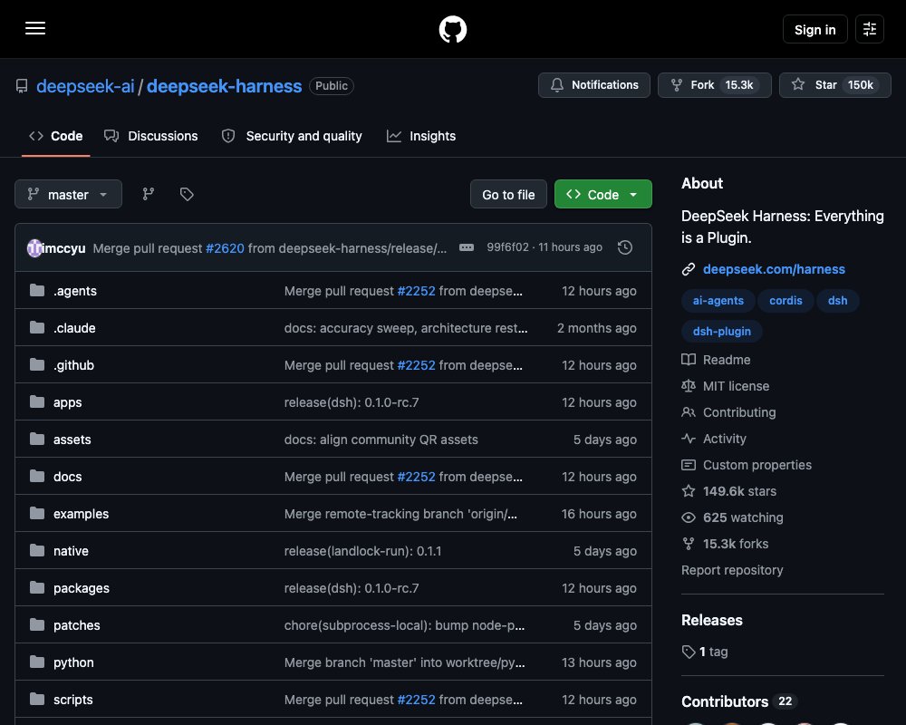Open commit 'release(landlock-run): 0.1.1'
The width and height of the screenshot is (906, 725).
point(363,551)
